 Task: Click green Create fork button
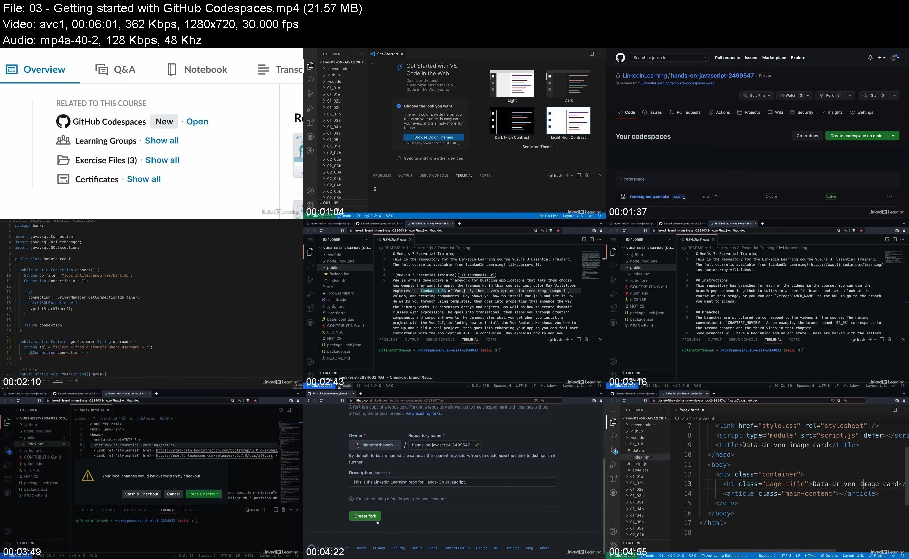(365, 516)
